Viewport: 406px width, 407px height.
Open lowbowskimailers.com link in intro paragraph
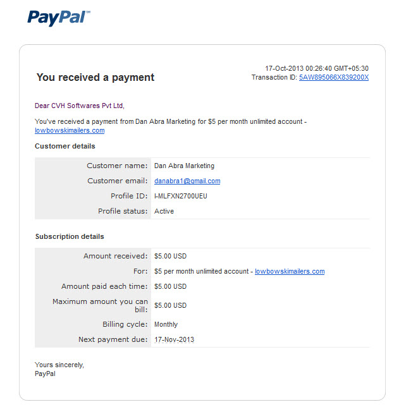(70, 130)
